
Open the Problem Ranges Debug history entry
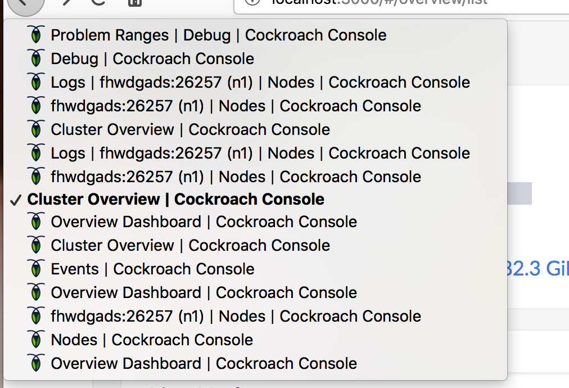click(x=219, y=35)
